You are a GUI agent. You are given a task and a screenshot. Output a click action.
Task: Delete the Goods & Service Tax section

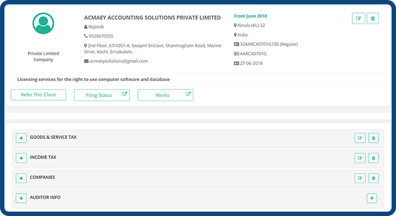[x=374, y=138]
